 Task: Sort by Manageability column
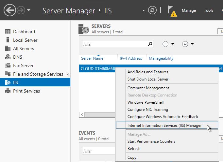pyautogui.click(x=161, y=58)
